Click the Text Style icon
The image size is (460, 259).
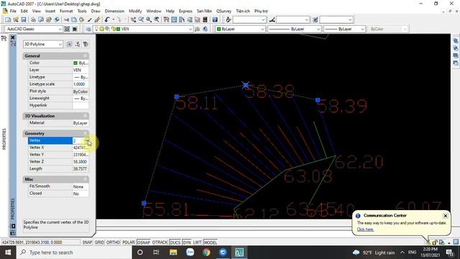228,19
